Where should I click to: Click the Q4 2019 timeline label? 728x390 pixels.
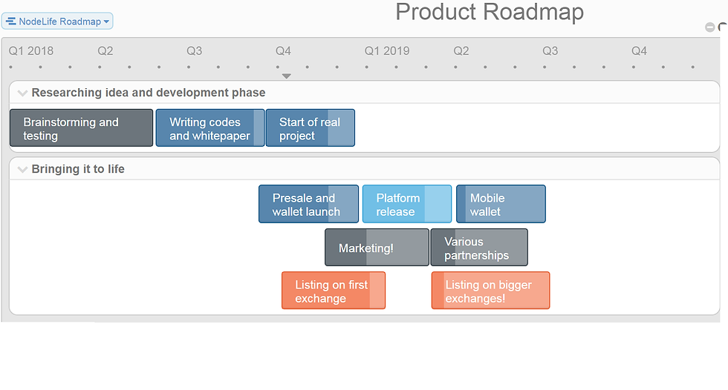[639, 51]
